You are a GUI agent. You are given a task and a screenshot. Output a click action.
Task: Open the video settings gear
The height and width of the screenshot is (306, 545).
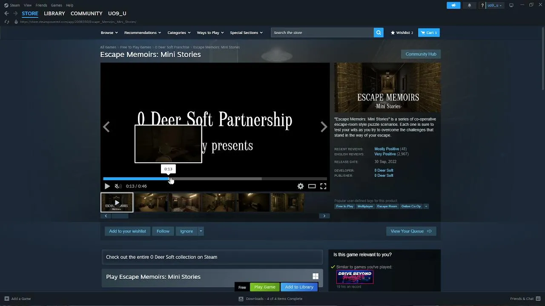301,186
